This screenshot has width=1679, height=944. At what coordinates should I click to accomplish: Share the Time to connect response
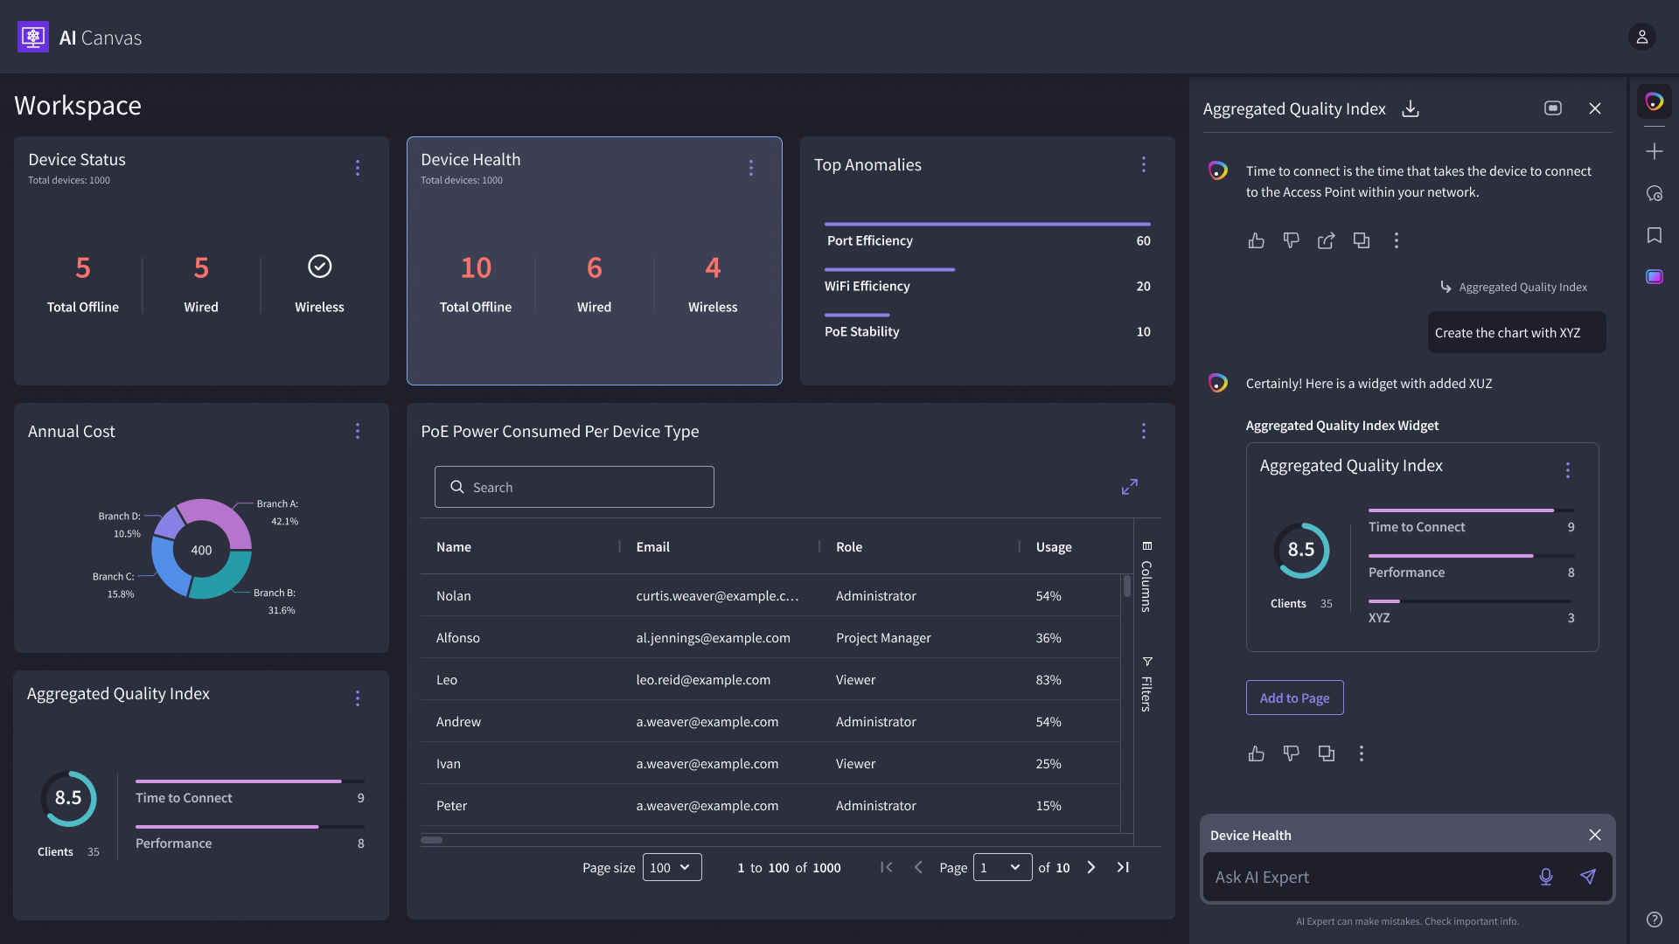point(1326,240)
